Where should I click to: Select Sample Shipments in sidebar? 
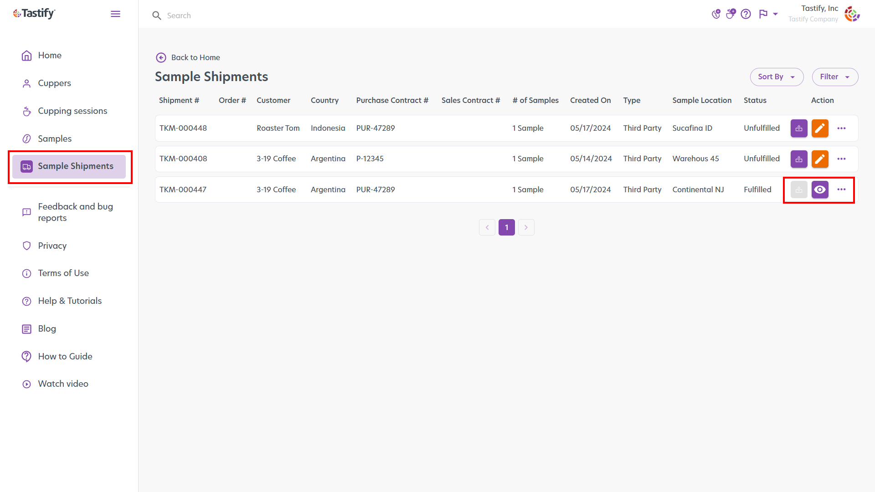69,167
